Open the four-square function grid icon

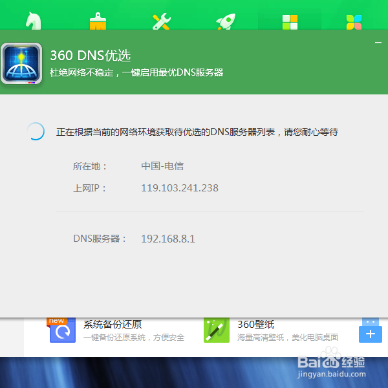coord(290,22)
